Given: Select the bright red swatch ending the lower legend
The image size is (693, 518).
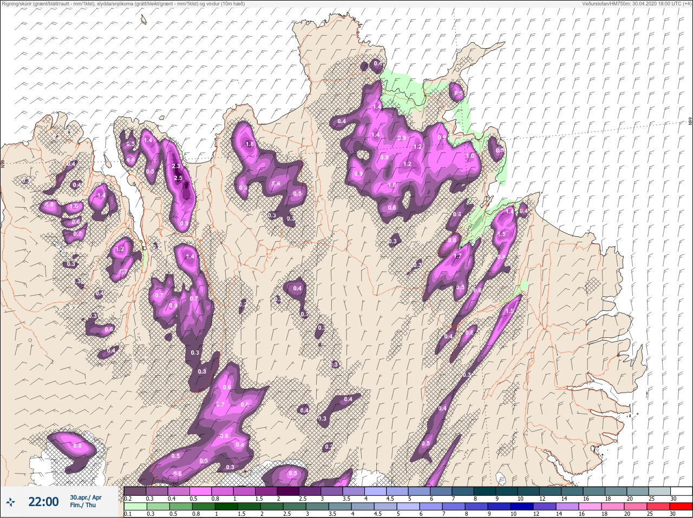Looking at the screenshot, I should (681, 506).
